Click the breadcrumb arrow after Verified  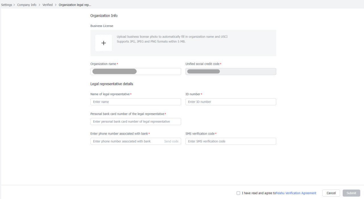[56, 5]
